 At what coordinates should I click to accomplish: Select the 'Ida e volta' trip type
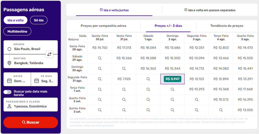[x=15, y=20]
